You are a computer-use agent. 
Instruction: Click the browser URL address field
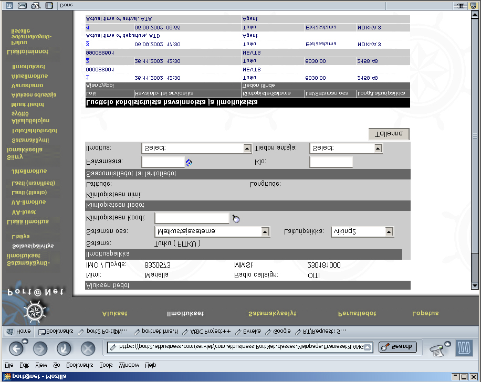[x=241, y=347]
